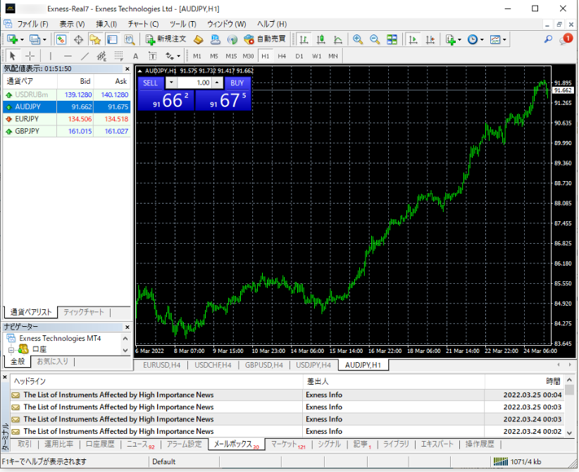Click the terminal mailbox vertical scrollbar thumb
Viewport: 579px width, 472px height.
(570, 390)
